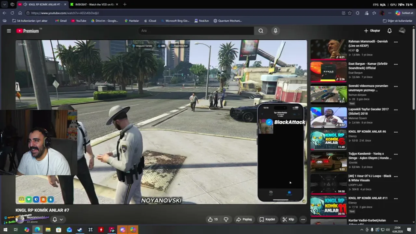Open KNGL RP KOMİK ANLAR 6 thumbnail
Screen dimensions: 416x234
329,139
